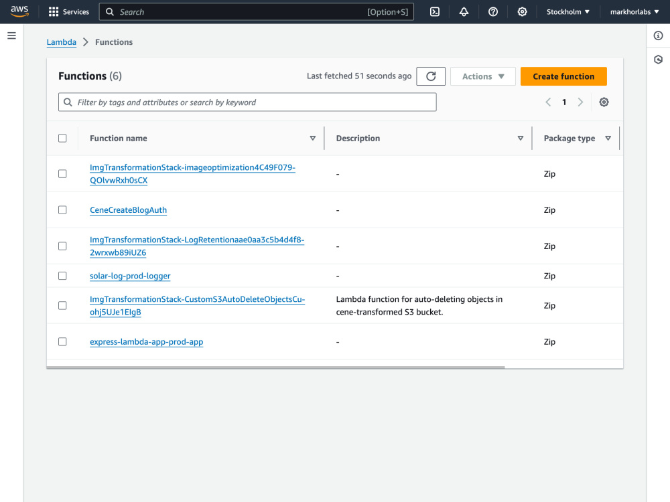Open notifications bell
Screen dimensions: 670x502
coord(464,12)
